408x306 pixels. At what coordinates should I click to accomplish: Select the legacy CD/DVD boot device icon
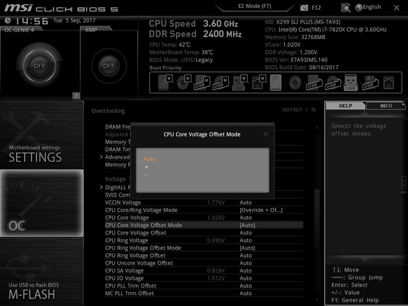coord(295,83)
